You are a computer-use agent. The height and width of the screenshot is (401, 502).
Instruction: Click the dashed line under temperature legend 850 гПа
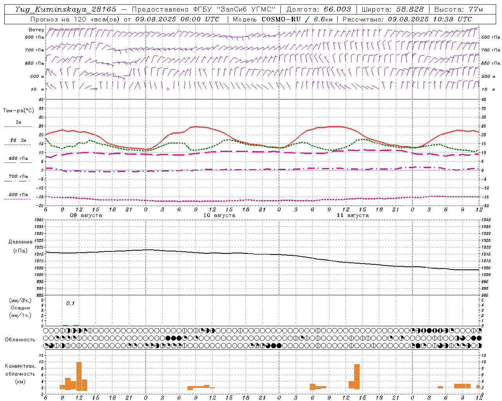pyautogui.click(x=18, y=163)
